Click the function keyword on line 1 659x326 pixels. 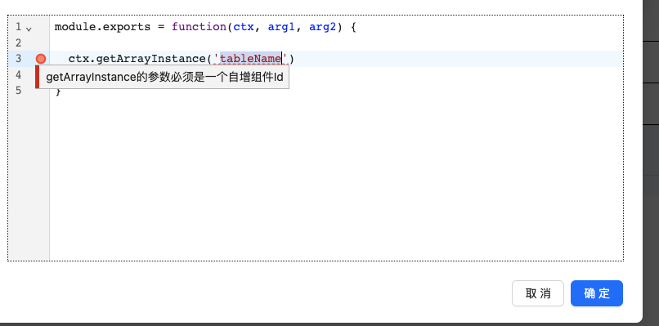(199, 27)
